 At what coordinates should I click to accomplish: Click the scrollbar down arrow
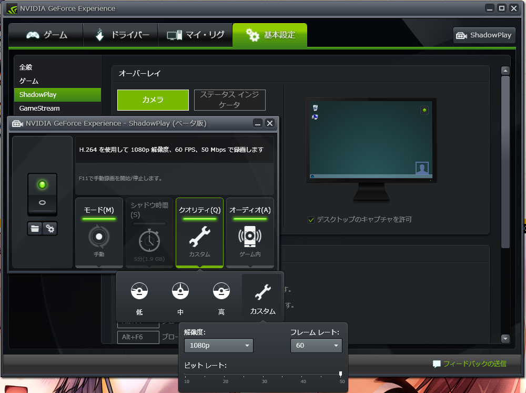click(x=505, y=339)
